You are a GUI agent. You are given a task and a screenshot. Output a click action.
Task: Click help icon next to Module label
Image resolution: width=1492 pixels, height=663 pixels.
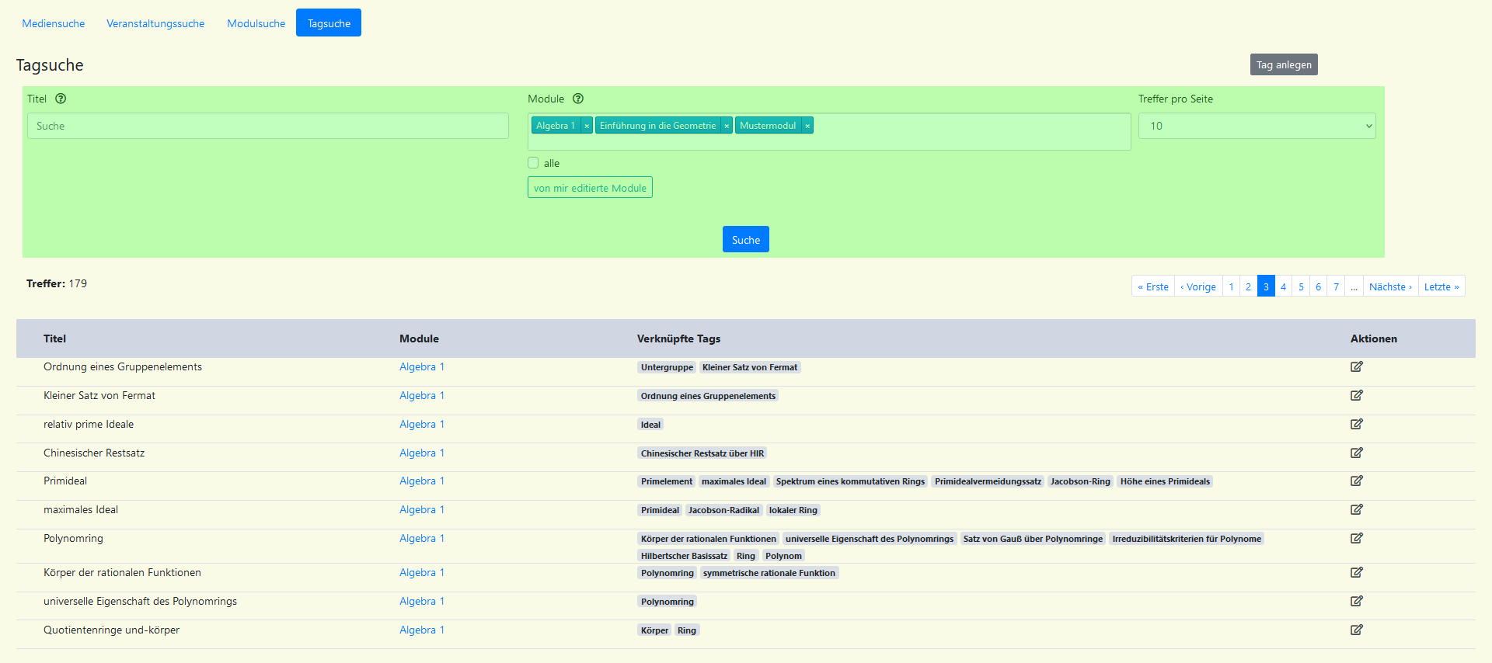pyautogui.click(x=578, y=99)
